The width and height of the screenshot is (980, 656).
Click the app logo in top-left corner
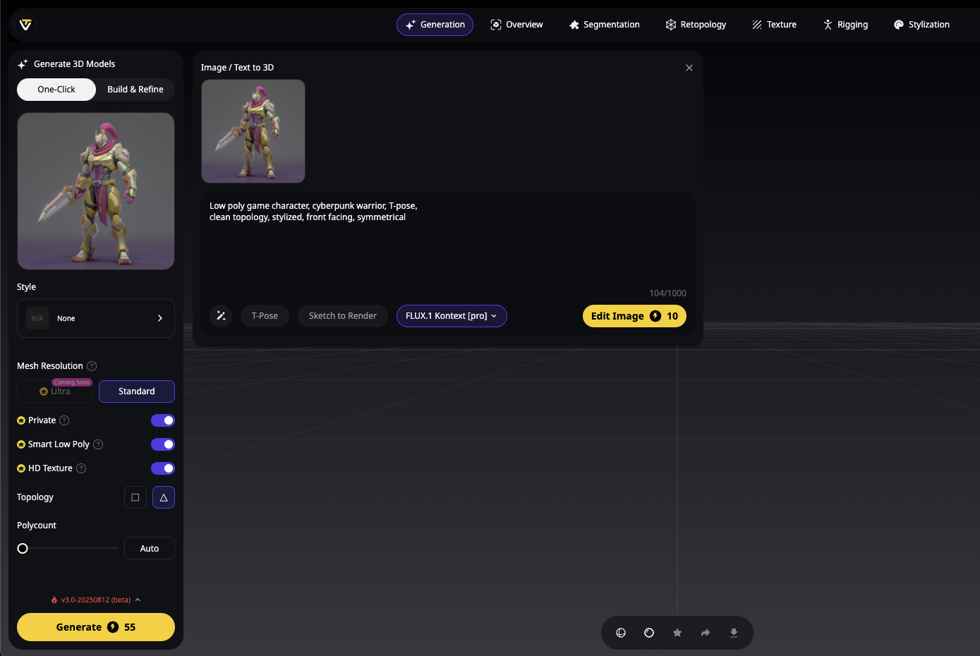point(25,25)
